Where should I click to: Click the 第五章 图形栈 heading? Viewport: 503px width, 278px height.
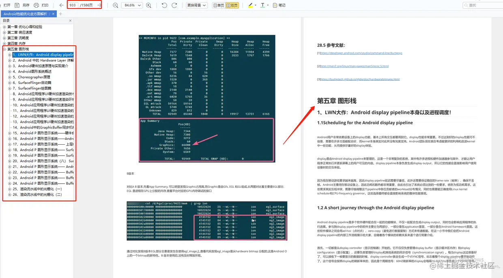337,101
